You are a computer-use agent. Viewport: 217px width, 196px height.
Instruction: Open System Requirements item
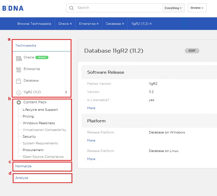(x=40, y=143)
